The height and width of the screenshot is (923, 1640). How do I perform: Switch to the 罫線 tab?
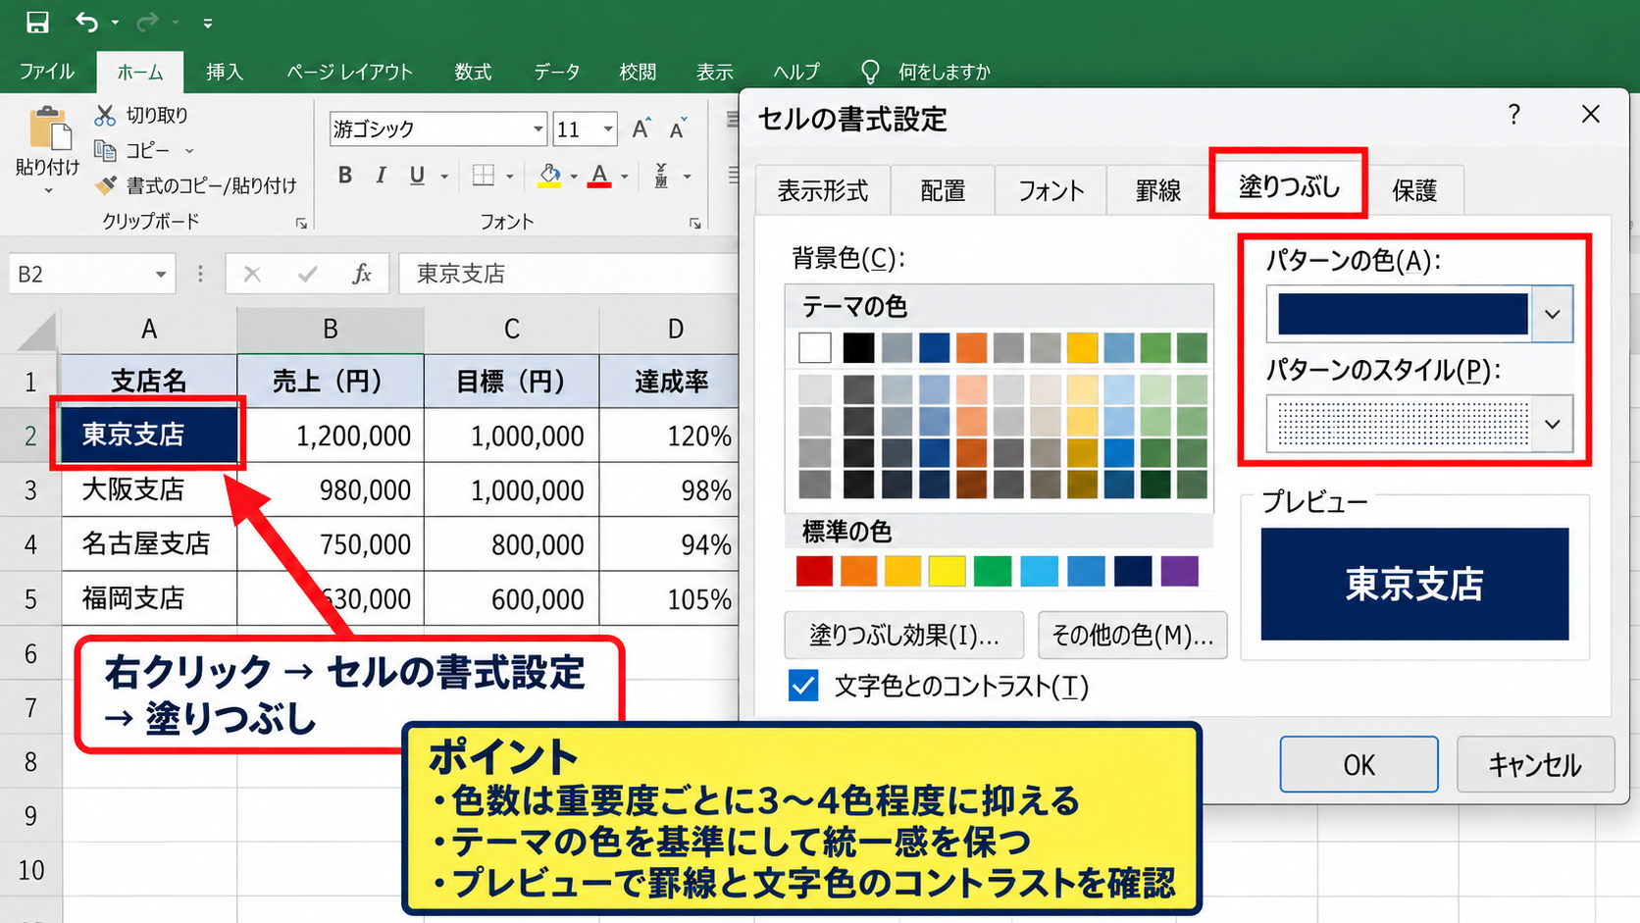(1157, 190)
